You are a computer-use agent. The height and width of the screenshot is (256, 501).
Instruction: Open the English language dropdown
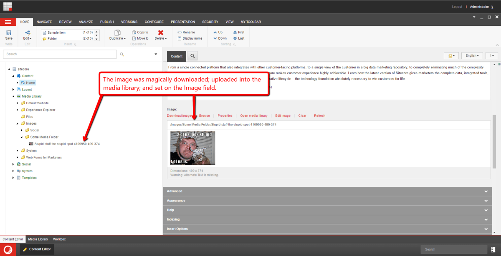point(472,55)
